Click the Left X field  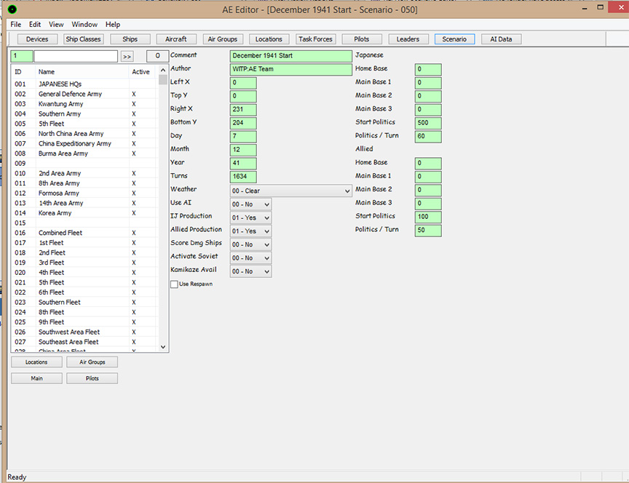[x=243, y=83]
